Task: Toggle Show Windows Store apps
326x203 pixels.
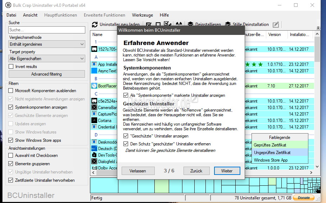Action: (x=10, y=140)
